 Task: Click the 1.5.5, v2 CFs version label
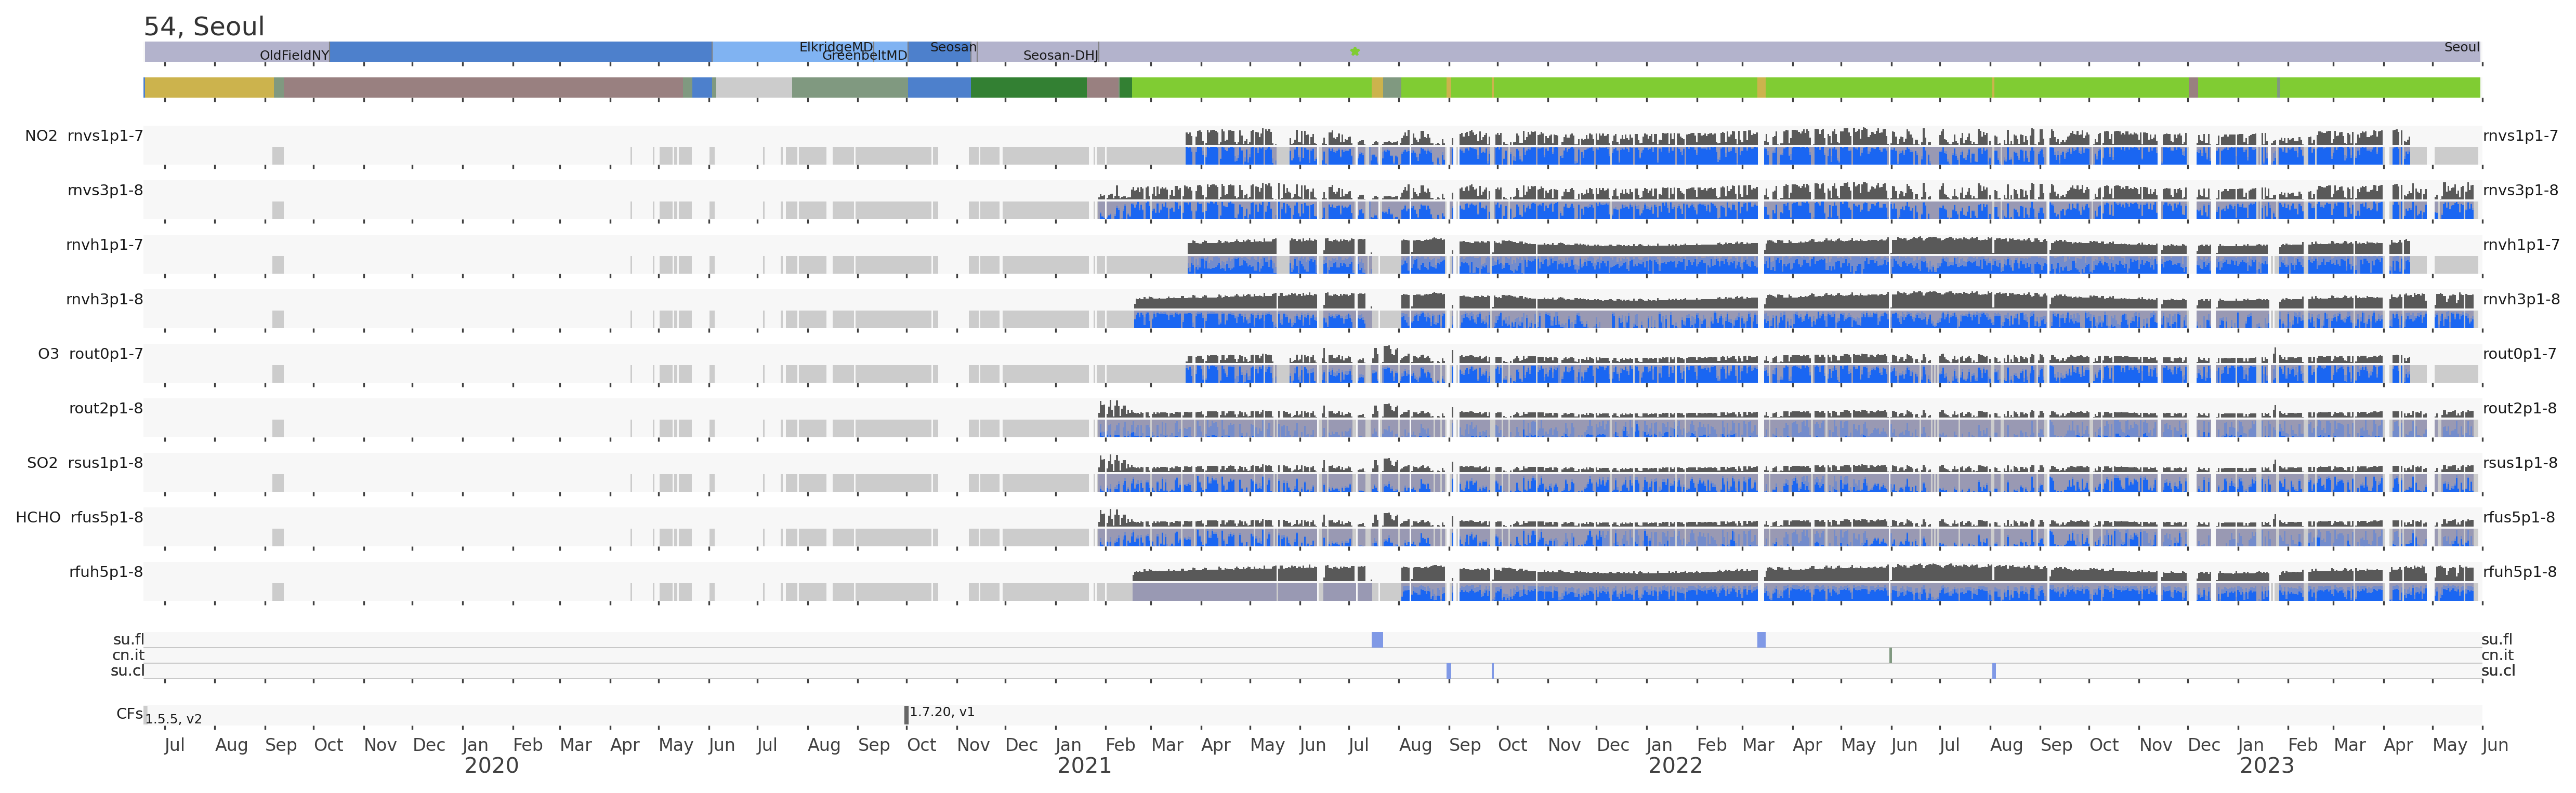[173, 719]
